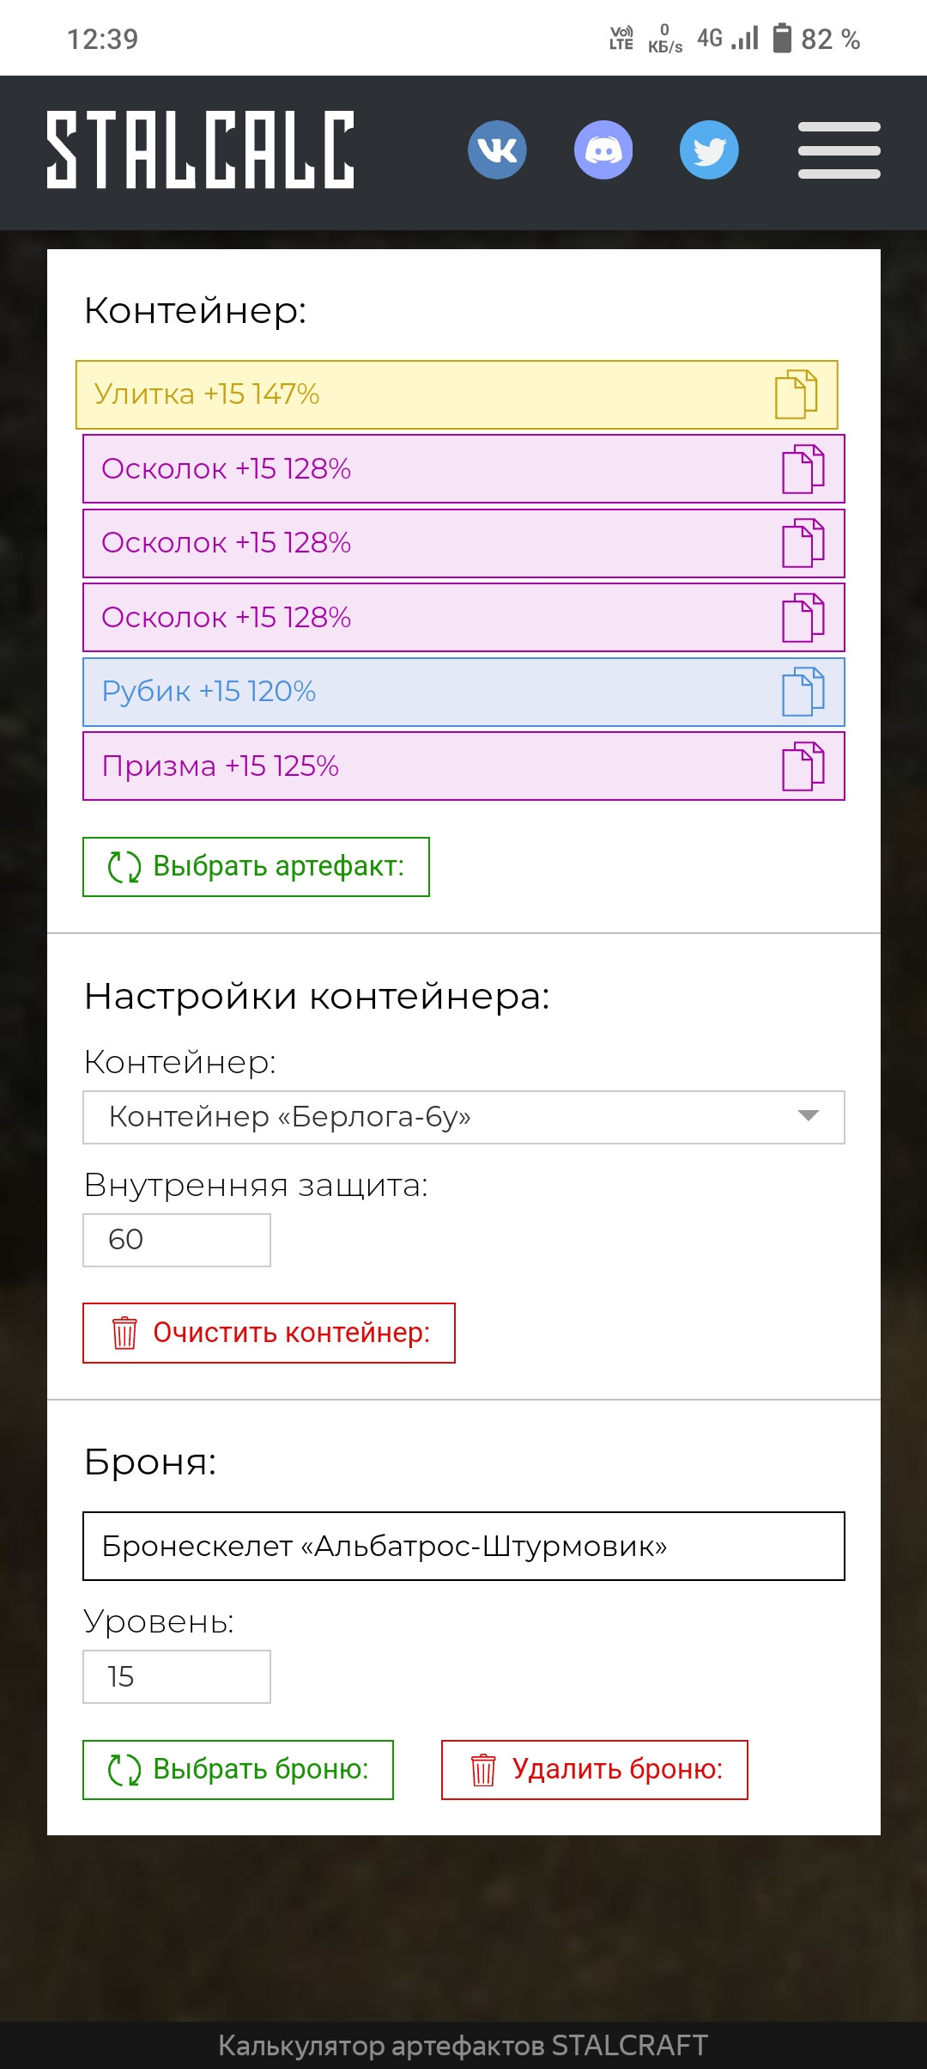The image size is (927, 2069).
Task: Select the Бронескелет «Альбатрос-Штурмовик» armor box
Action: pyautogui.click(x=463, y=1547)
